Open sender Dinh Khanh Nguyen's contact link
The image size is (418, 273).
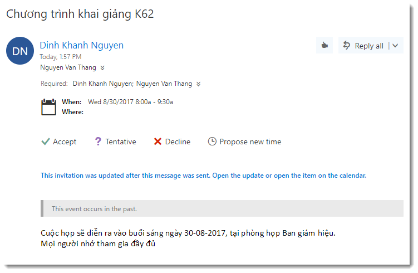82,45
